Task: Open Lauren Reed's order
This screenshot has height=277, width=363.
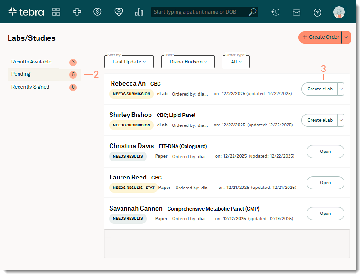Action: pos(325,183)
